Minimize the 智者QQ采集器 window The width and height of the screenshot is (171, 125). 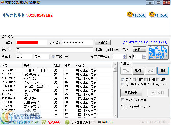150,3
